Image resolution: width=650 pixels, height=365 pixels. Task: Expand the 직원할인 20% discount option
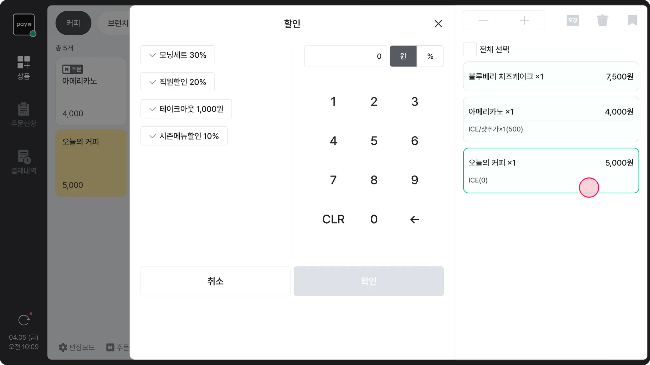(x=177, y=82)
